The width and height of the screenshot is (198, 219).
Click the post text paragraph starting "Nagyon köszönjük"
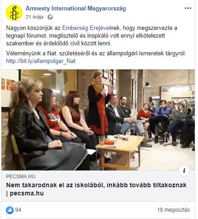[x=92, y=36]
